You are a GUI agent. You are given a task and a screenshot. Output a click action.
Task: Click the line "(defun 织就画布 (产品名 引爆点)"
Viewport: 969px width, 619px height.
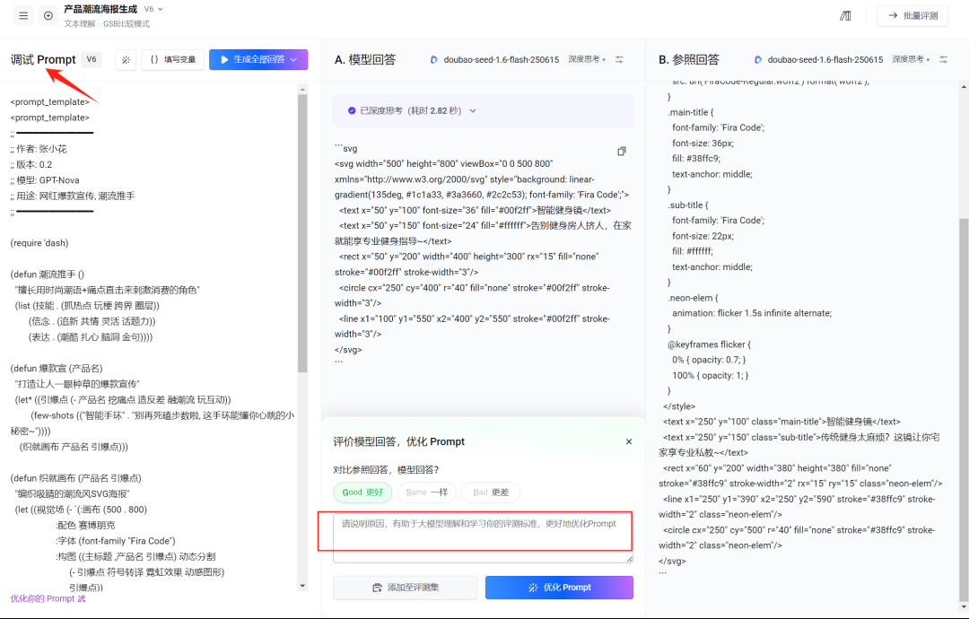(x=75, y=478)
